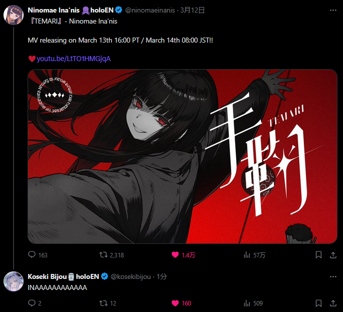This screenshot has width=343, height=312.
Task: Toggle like on Bijou's reply with 160 likes
Action: click(x=182, y=303)
